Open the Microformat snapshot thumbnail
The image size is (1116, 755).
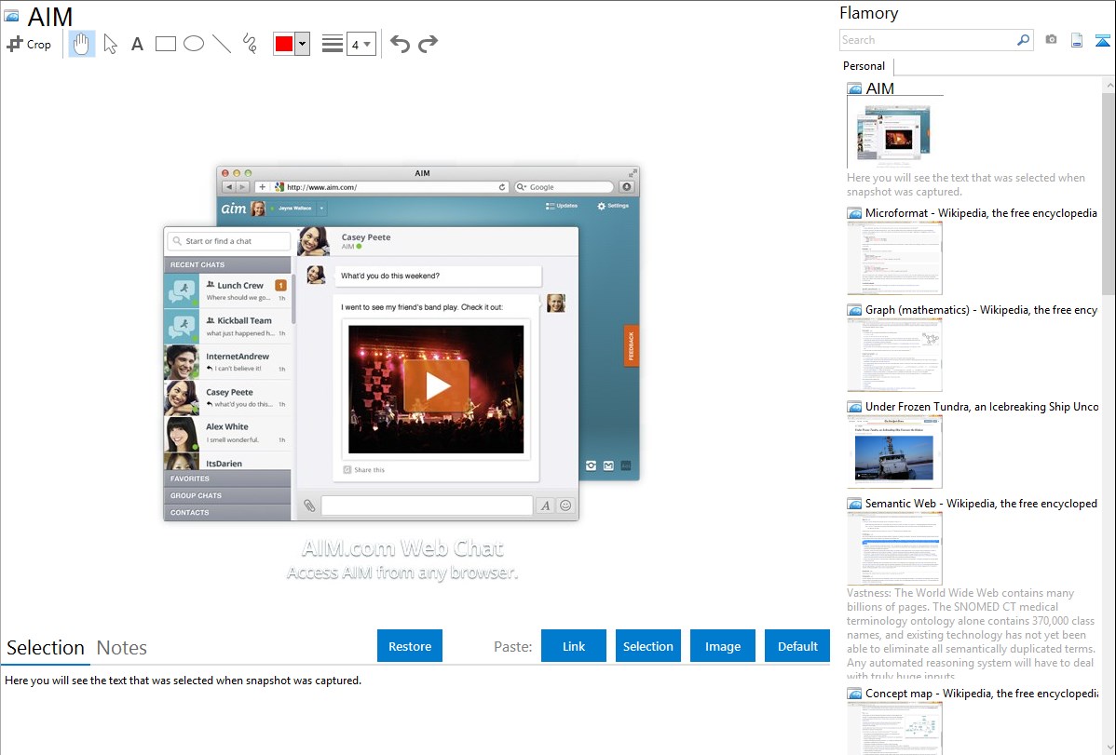click(894, 258)
